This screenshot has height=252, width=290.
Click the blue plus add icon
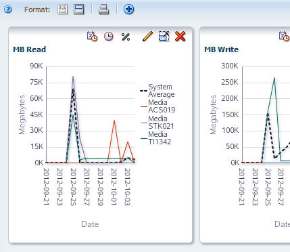coord(128,9)
